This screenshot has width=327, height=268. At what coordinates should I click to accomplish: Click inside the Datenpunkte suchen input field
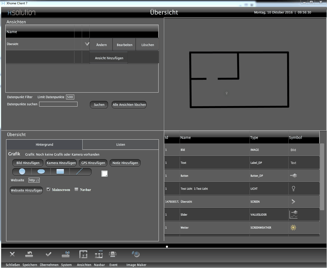click(x=58, y=104)
